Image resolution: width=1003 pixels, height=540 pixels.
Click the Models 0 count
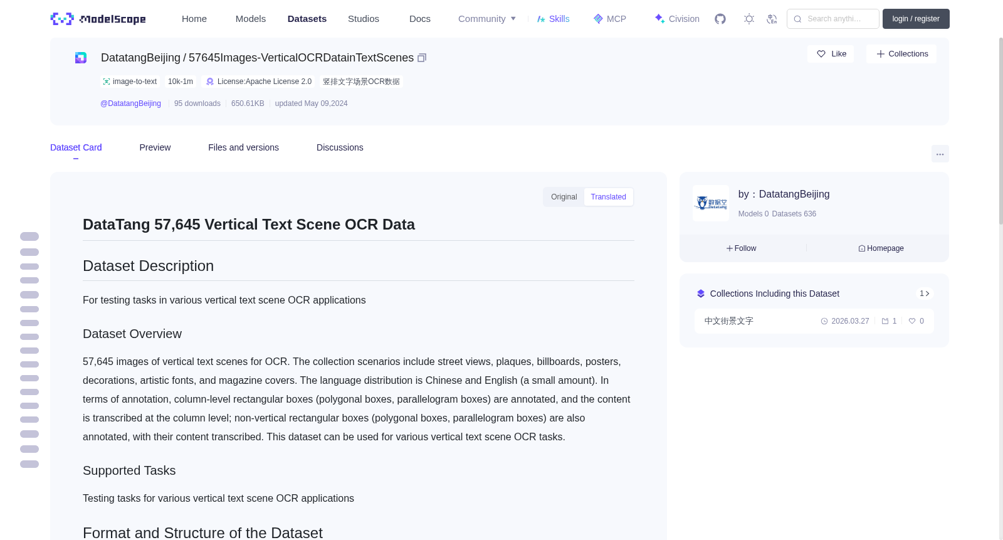pos(754,214)
